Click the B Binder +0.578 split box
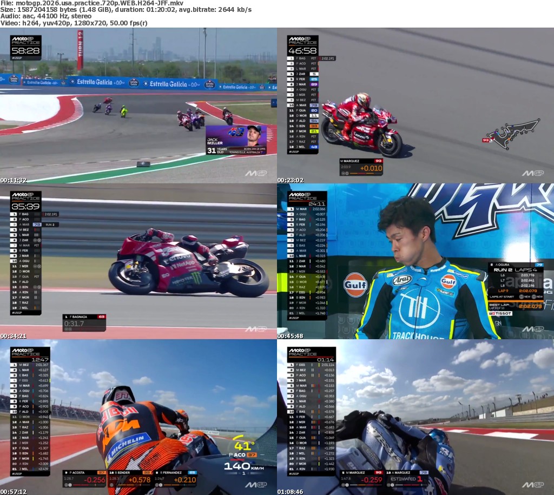 (132, 478)
